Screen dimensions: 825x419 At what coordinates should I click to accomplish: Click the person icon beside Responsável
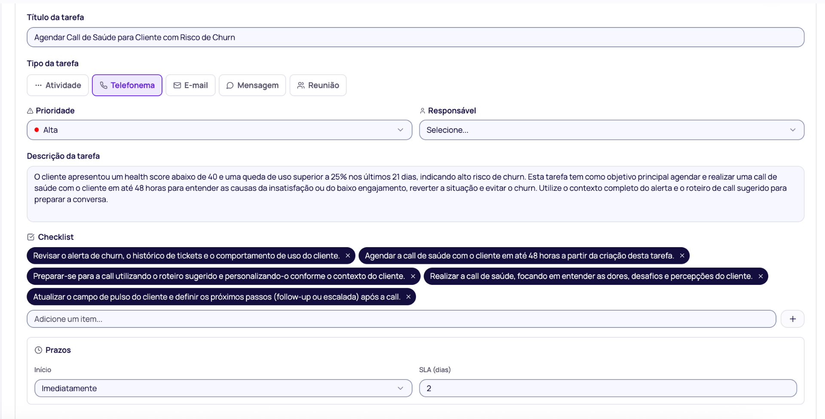click(x=422, y=111)
